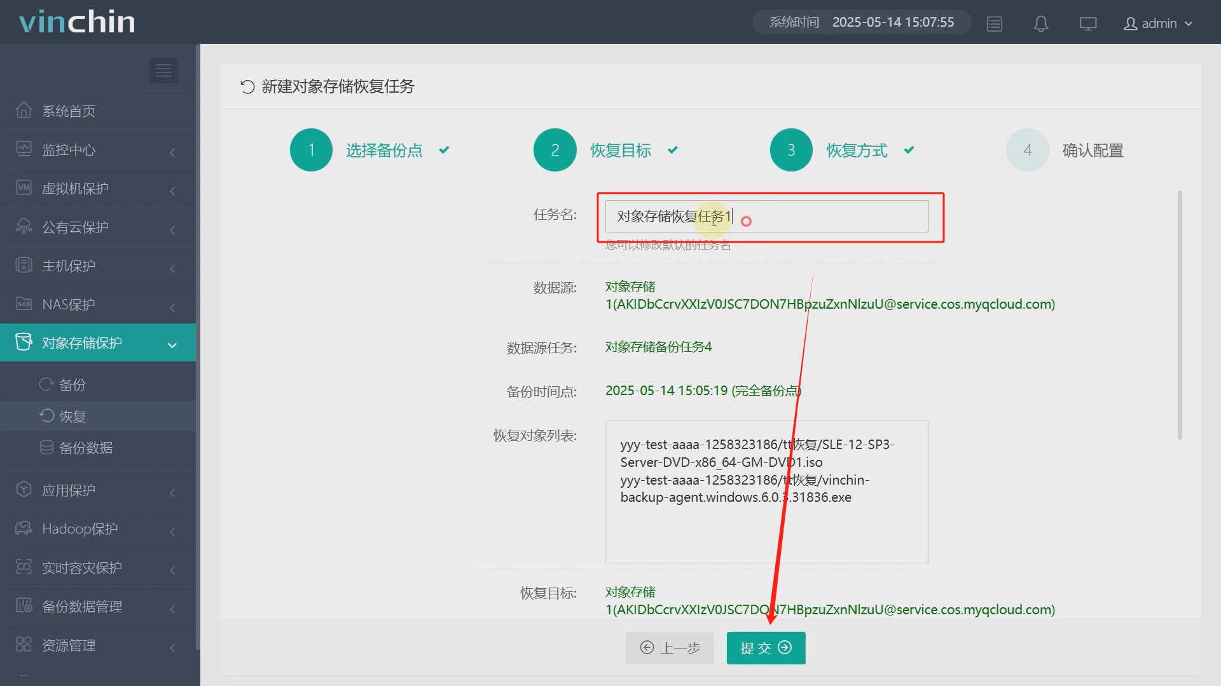The image size is (1221, 686).
Task: Go to step 2 恢复目标
Action: pos(606,150)
